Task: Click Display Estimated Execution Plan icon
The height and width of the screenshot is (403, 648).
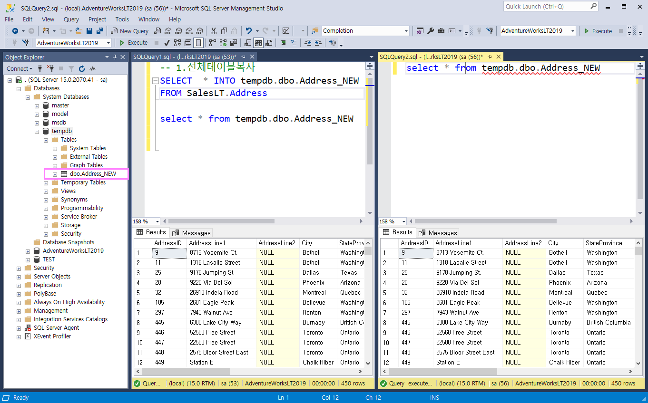Action: pos(177,43)
